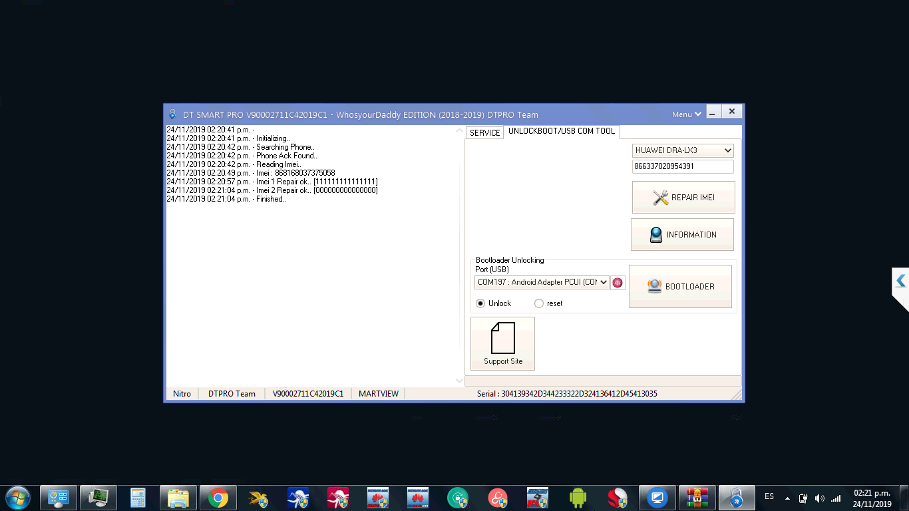Open WinRAR from the taskbar
Image resolution: width=909 pixels, height=511 pixels.
coord(697,498)
